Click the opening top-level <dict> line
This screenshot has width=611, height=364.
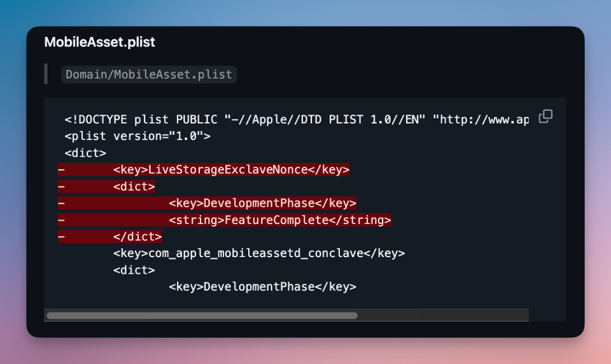[85, 153]
